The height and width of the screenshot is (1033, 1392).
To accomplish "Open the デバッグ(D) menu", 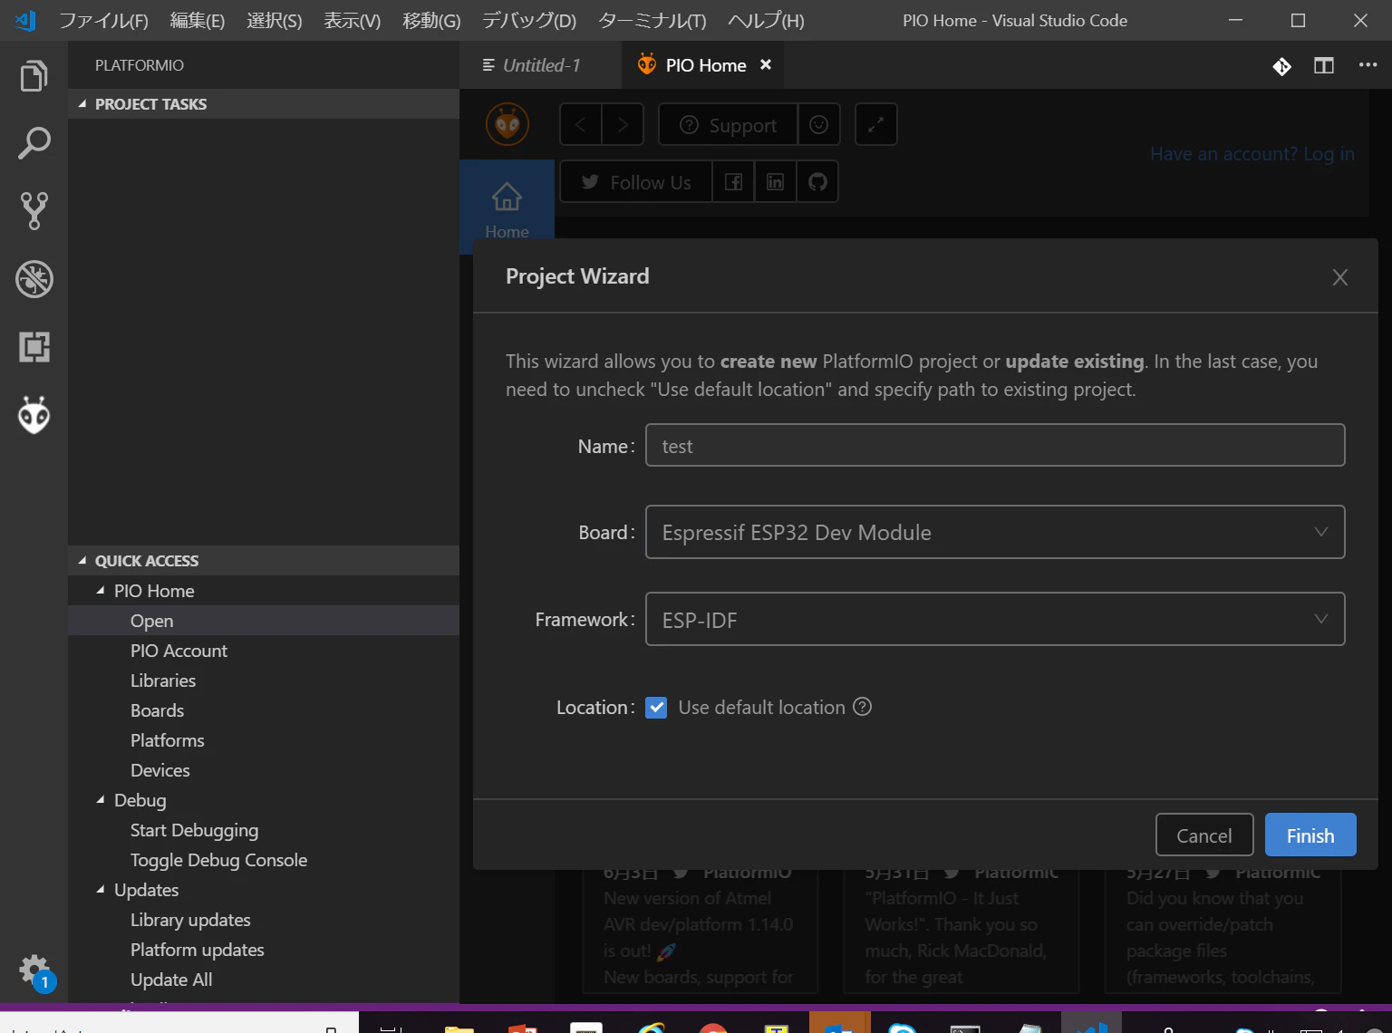I will [x=529, y=20].
